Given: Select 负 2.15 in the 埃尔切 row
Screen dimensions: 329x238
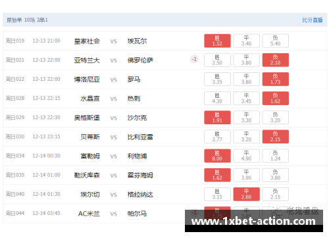Looking at the screenshot, I should click(275, 194).
